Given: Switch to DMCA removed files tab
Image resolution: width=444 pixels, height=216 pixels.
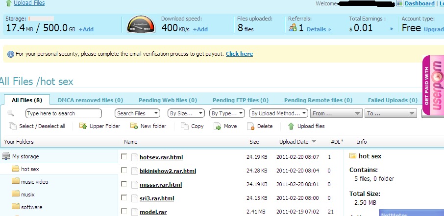Looking at the screenshot, I should [90, 100].
